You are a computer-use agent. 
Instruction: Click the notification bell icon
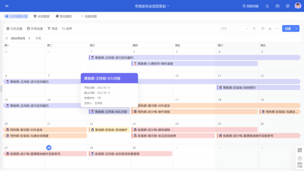pyautogui.click(x=267, y=6)
